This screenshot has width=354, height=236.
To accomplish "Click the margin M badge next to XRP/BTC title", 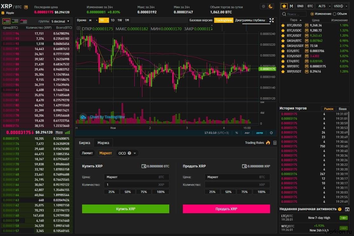I will pos(26,7).
